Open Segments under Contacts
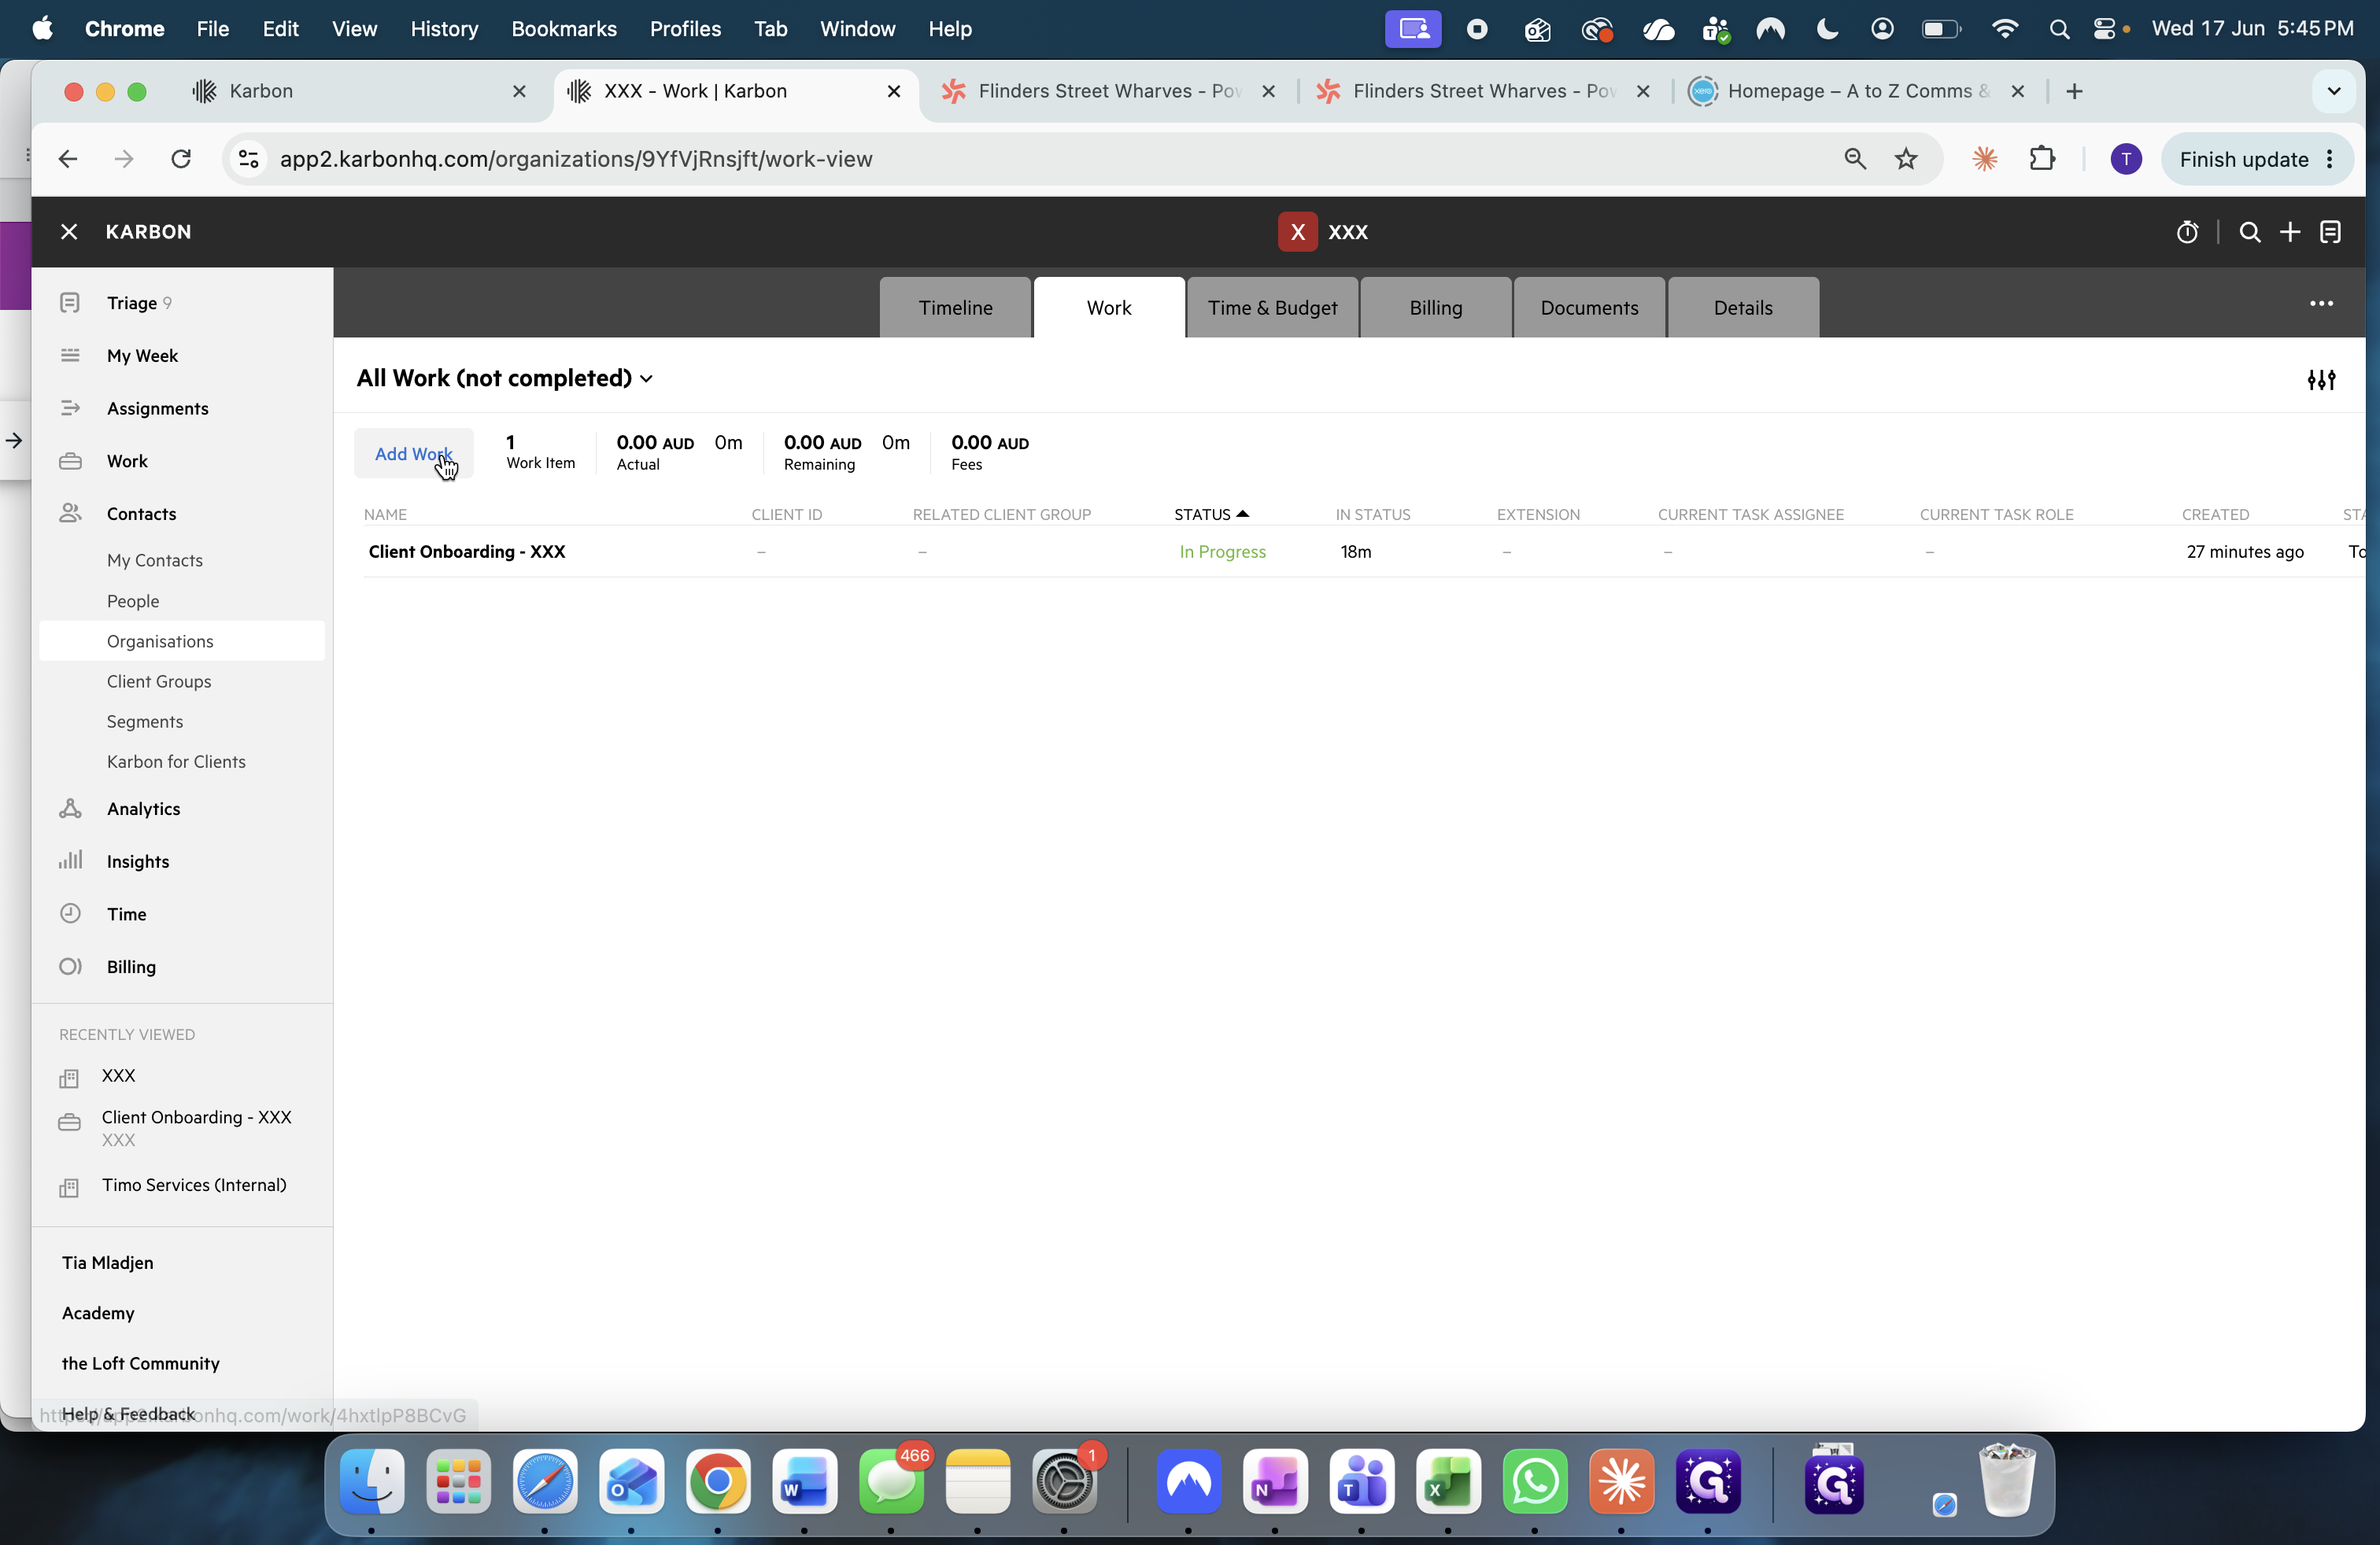The width and height of the screenshot is (2380, 1545). click(145, 721)
